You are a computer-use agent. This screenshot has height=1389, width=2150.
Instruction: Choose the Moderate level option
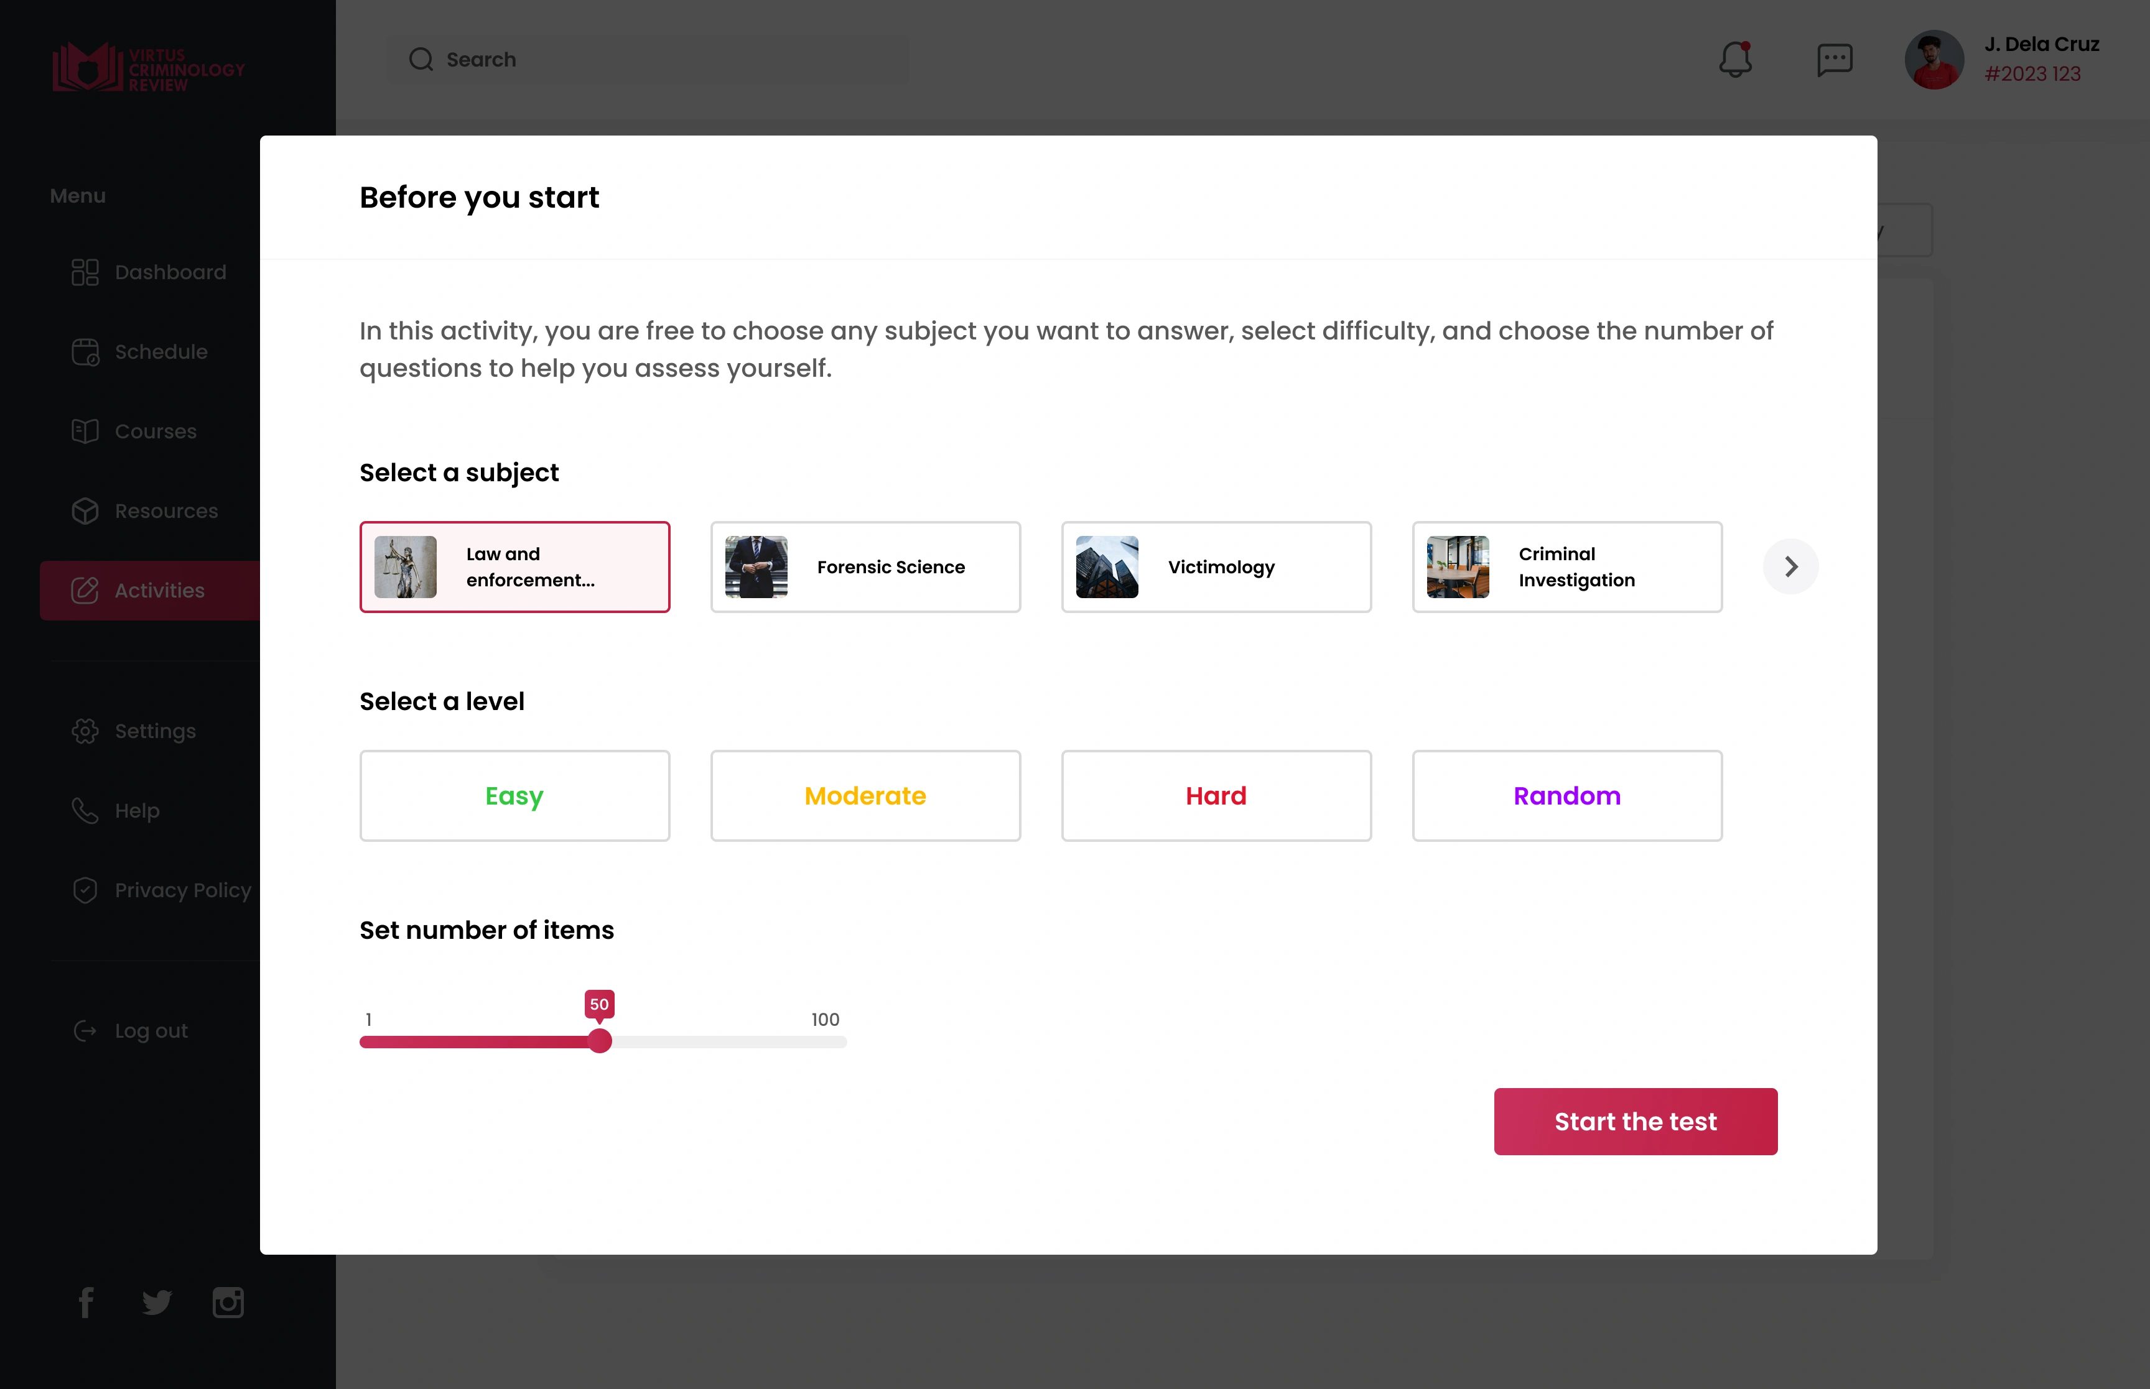coord(865,795)
